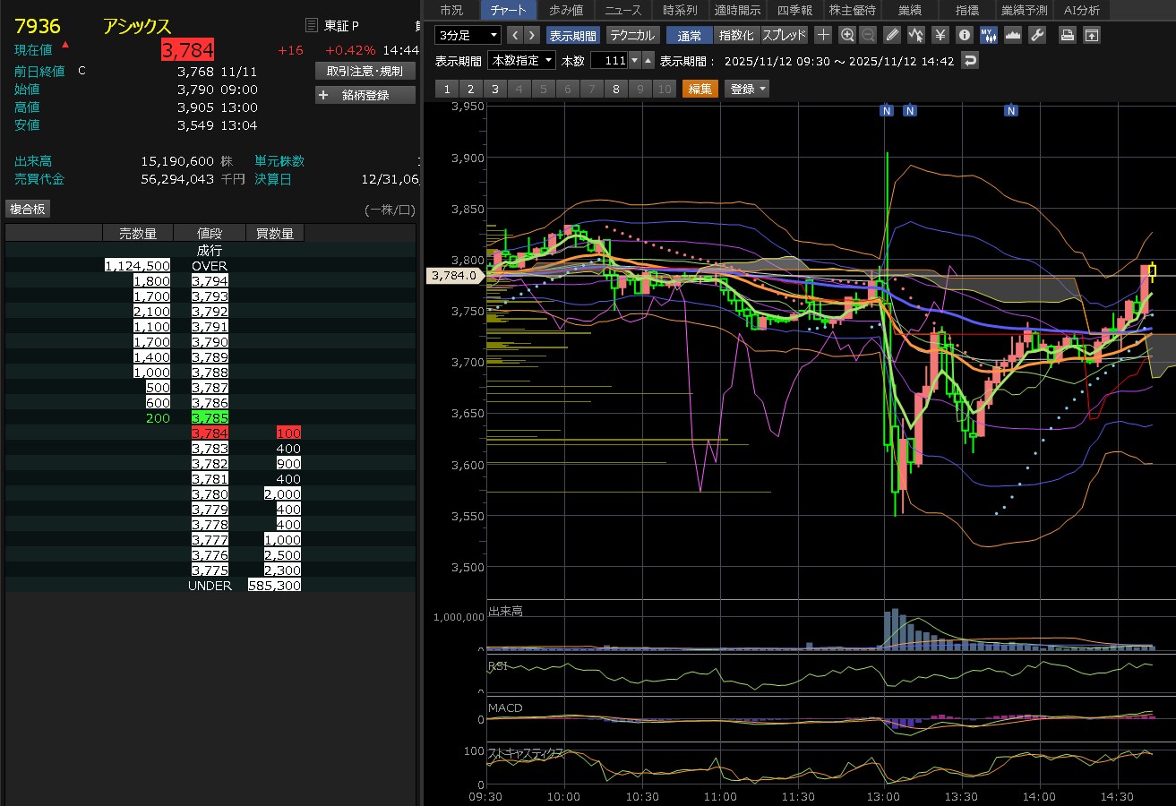
Task: Open chart settings wrench icon
Action: [x=1037, y=35]
